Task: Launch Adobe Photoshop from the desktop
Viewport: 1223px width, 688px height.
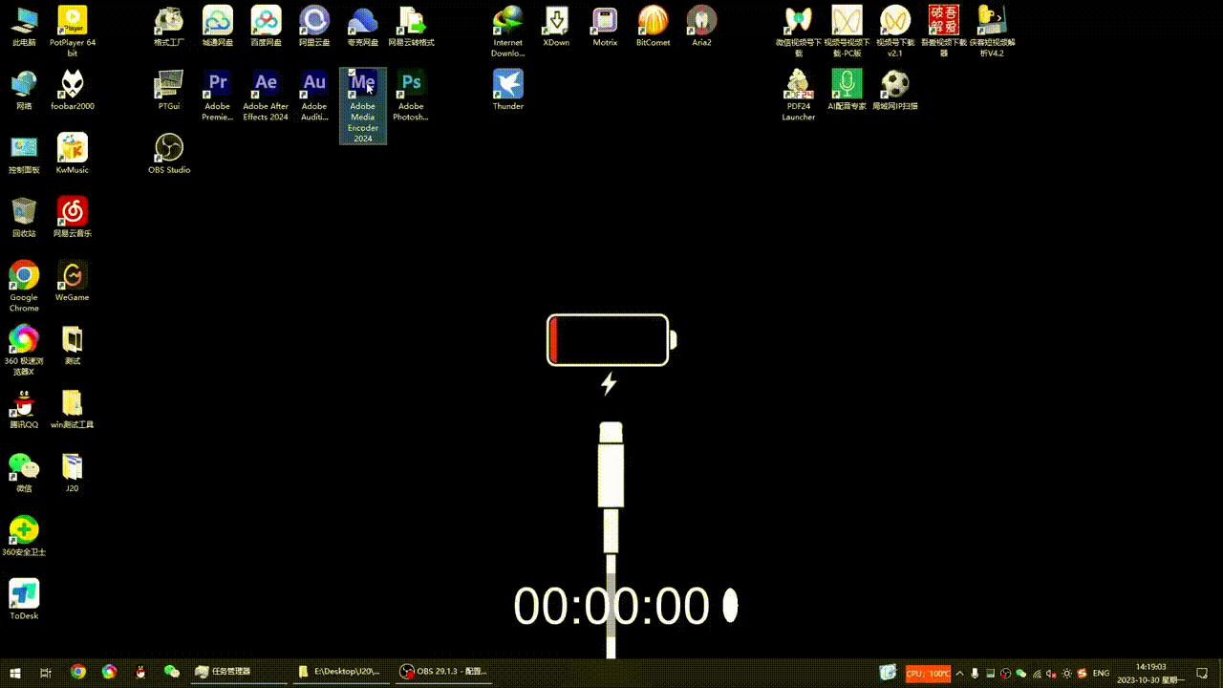Action: point(411,84)
